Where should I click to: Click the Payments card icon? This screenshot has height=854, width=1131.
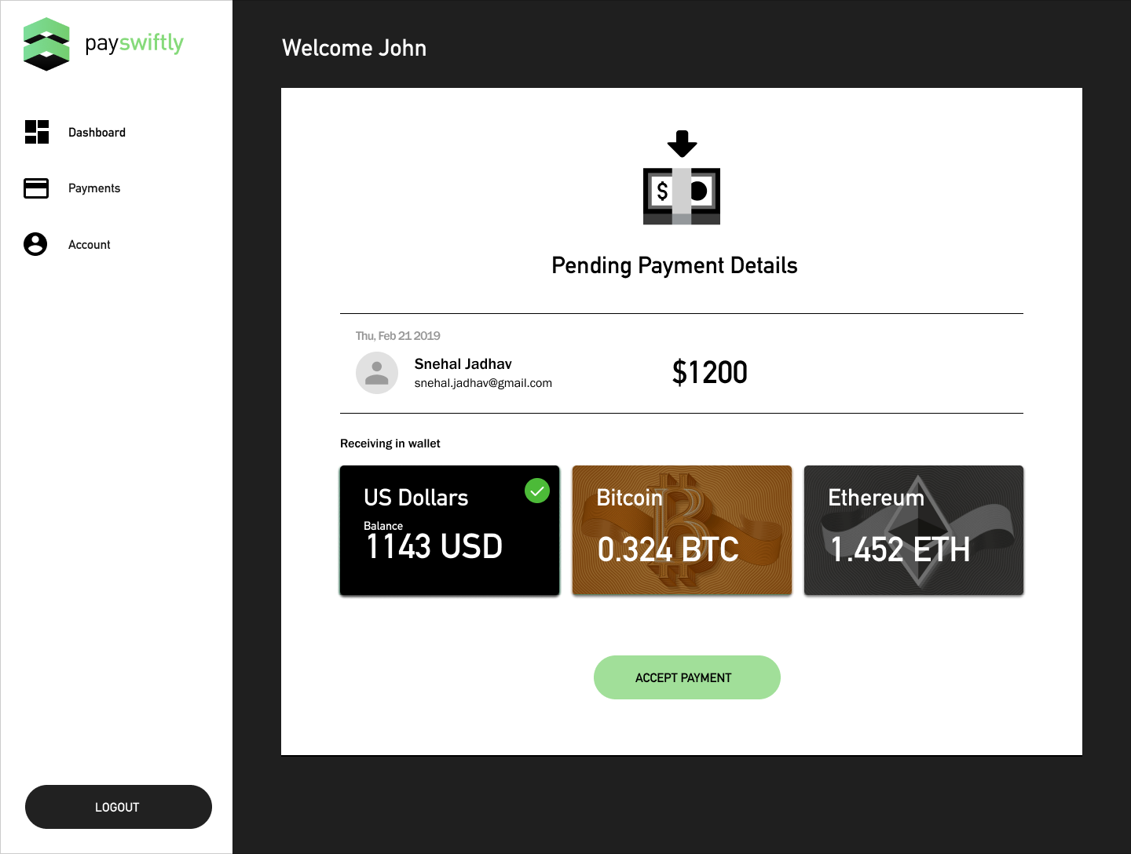pyautogui.click(x=36, y=188)
